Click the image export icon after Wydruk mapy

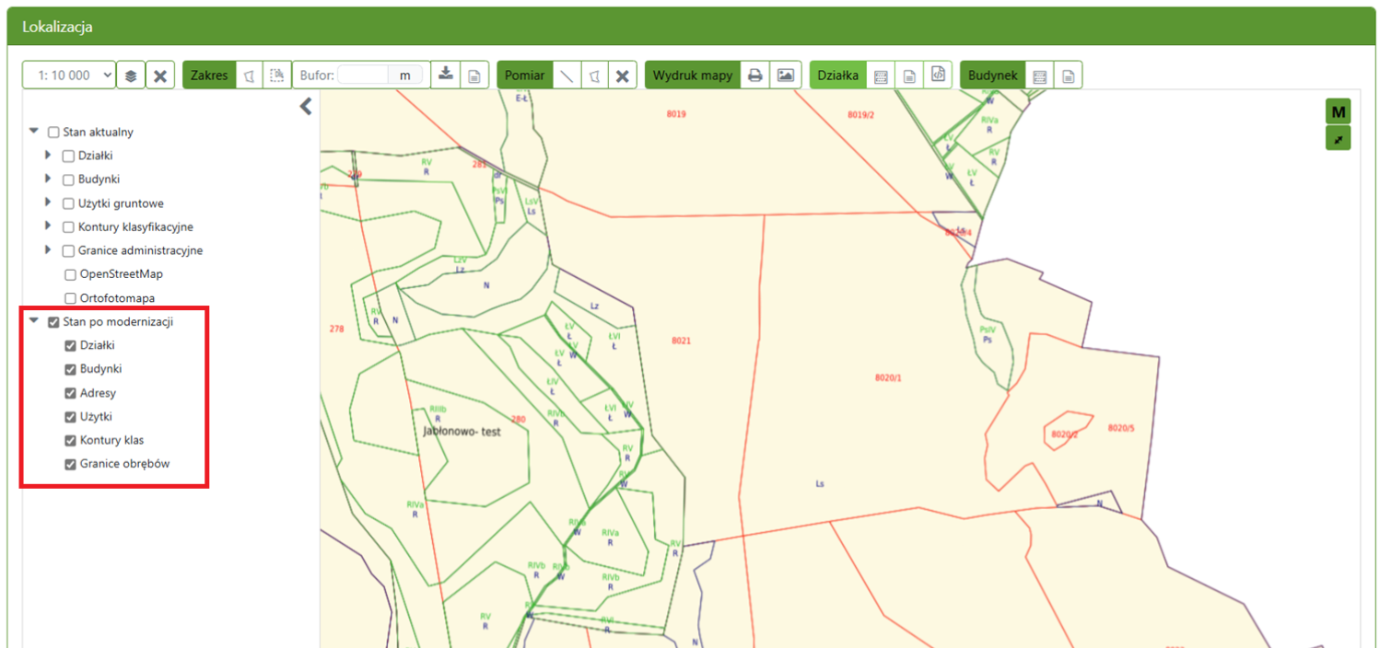[x=785, y=75]
